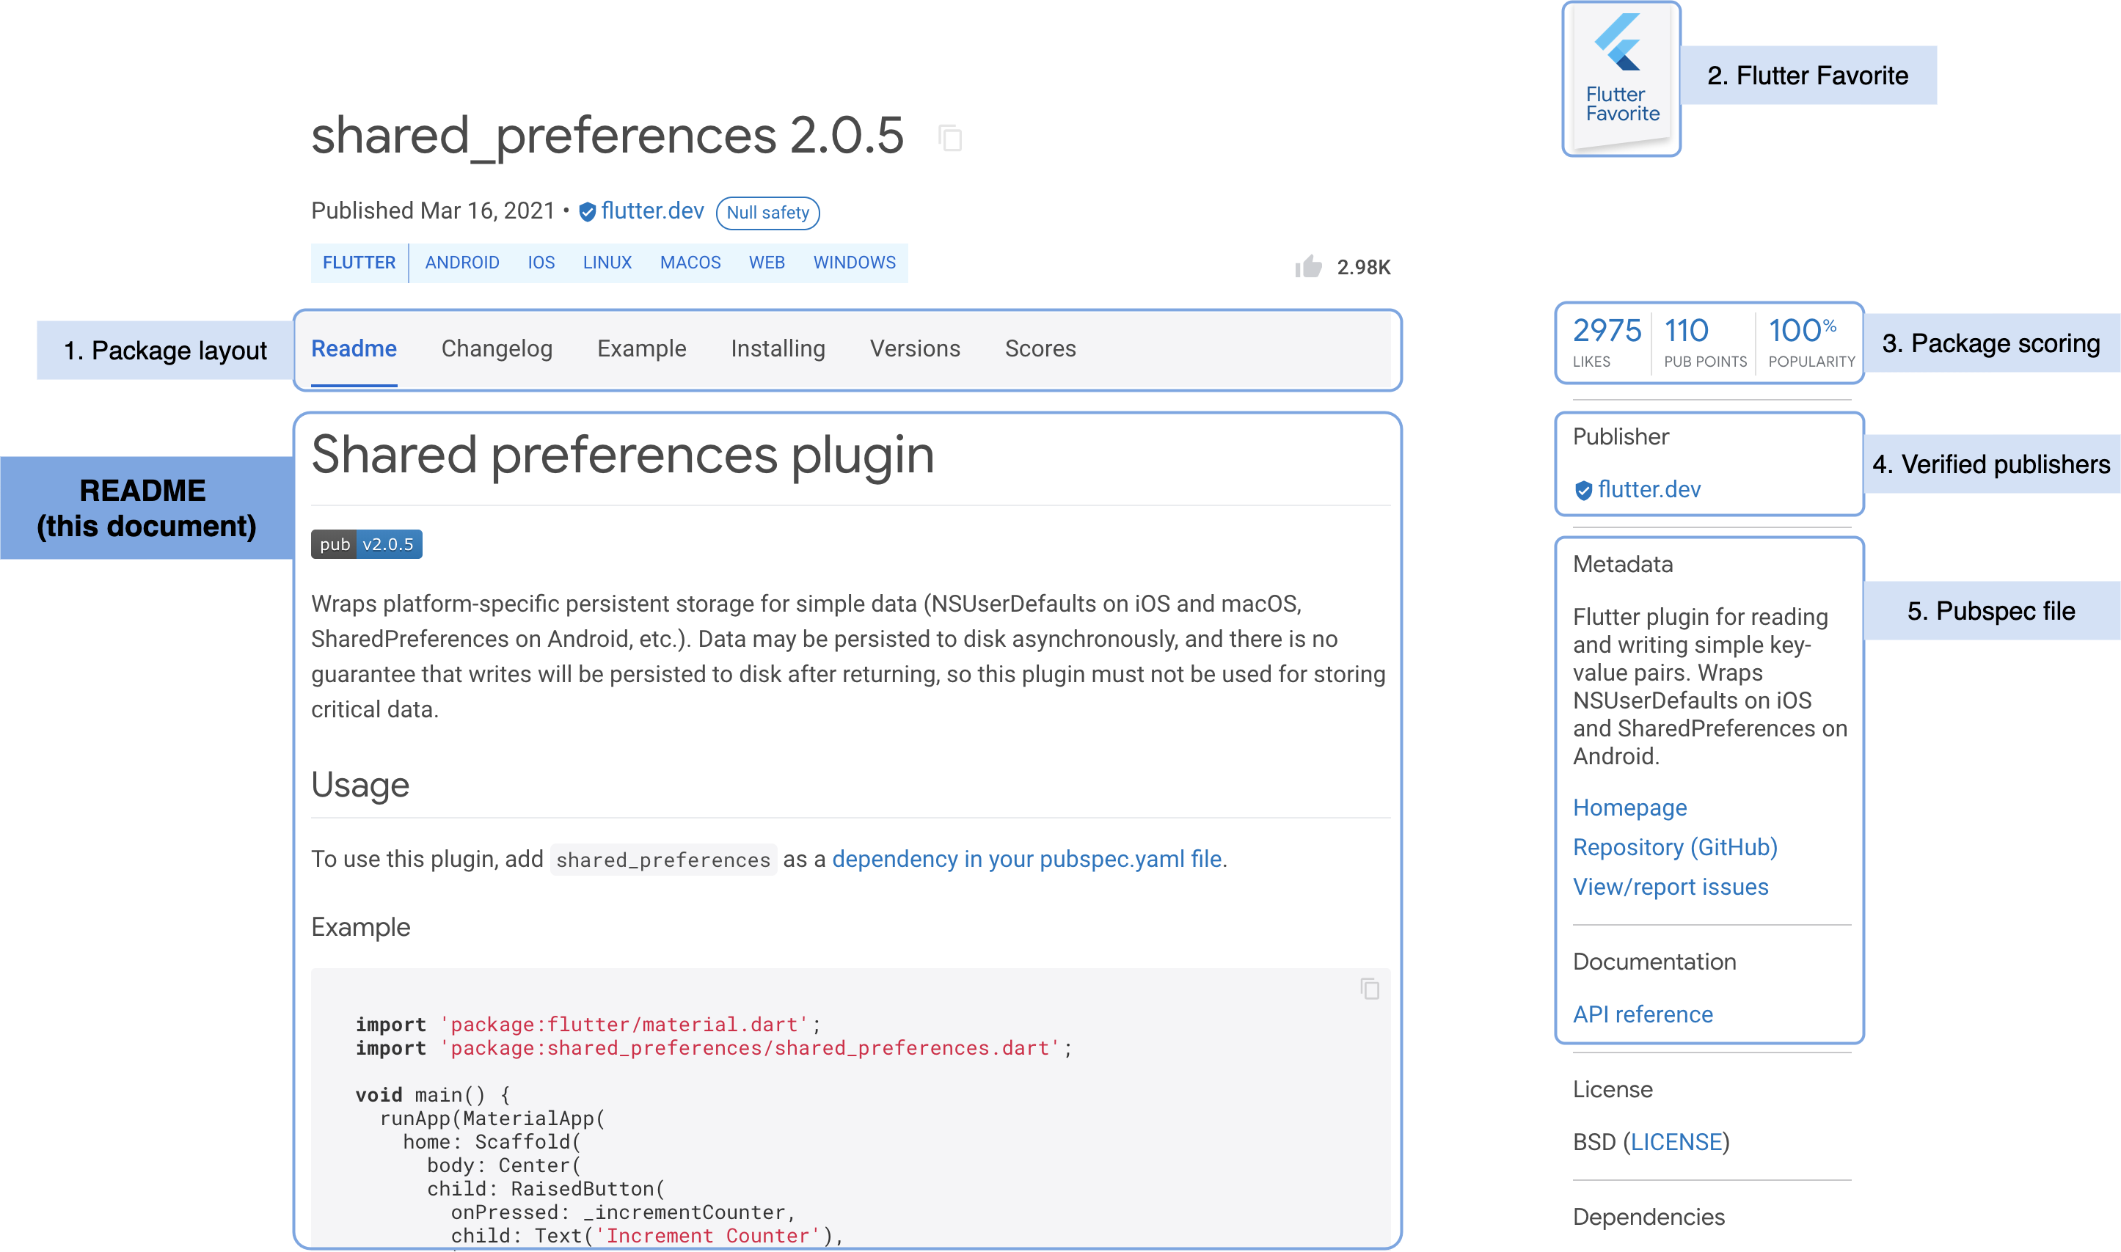The width and height of the screenshot is (2121, 1252).
Task: Select the WINDOWS platform tag
Action: pos(855,263)
